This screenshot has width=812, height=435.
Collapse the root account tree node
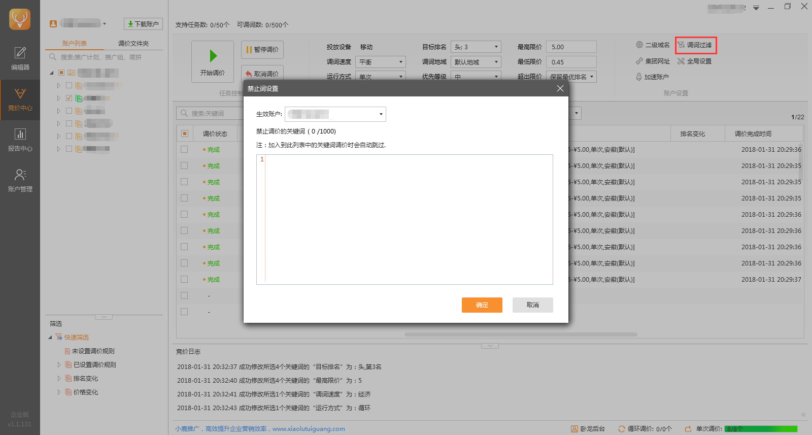point(52,73)
